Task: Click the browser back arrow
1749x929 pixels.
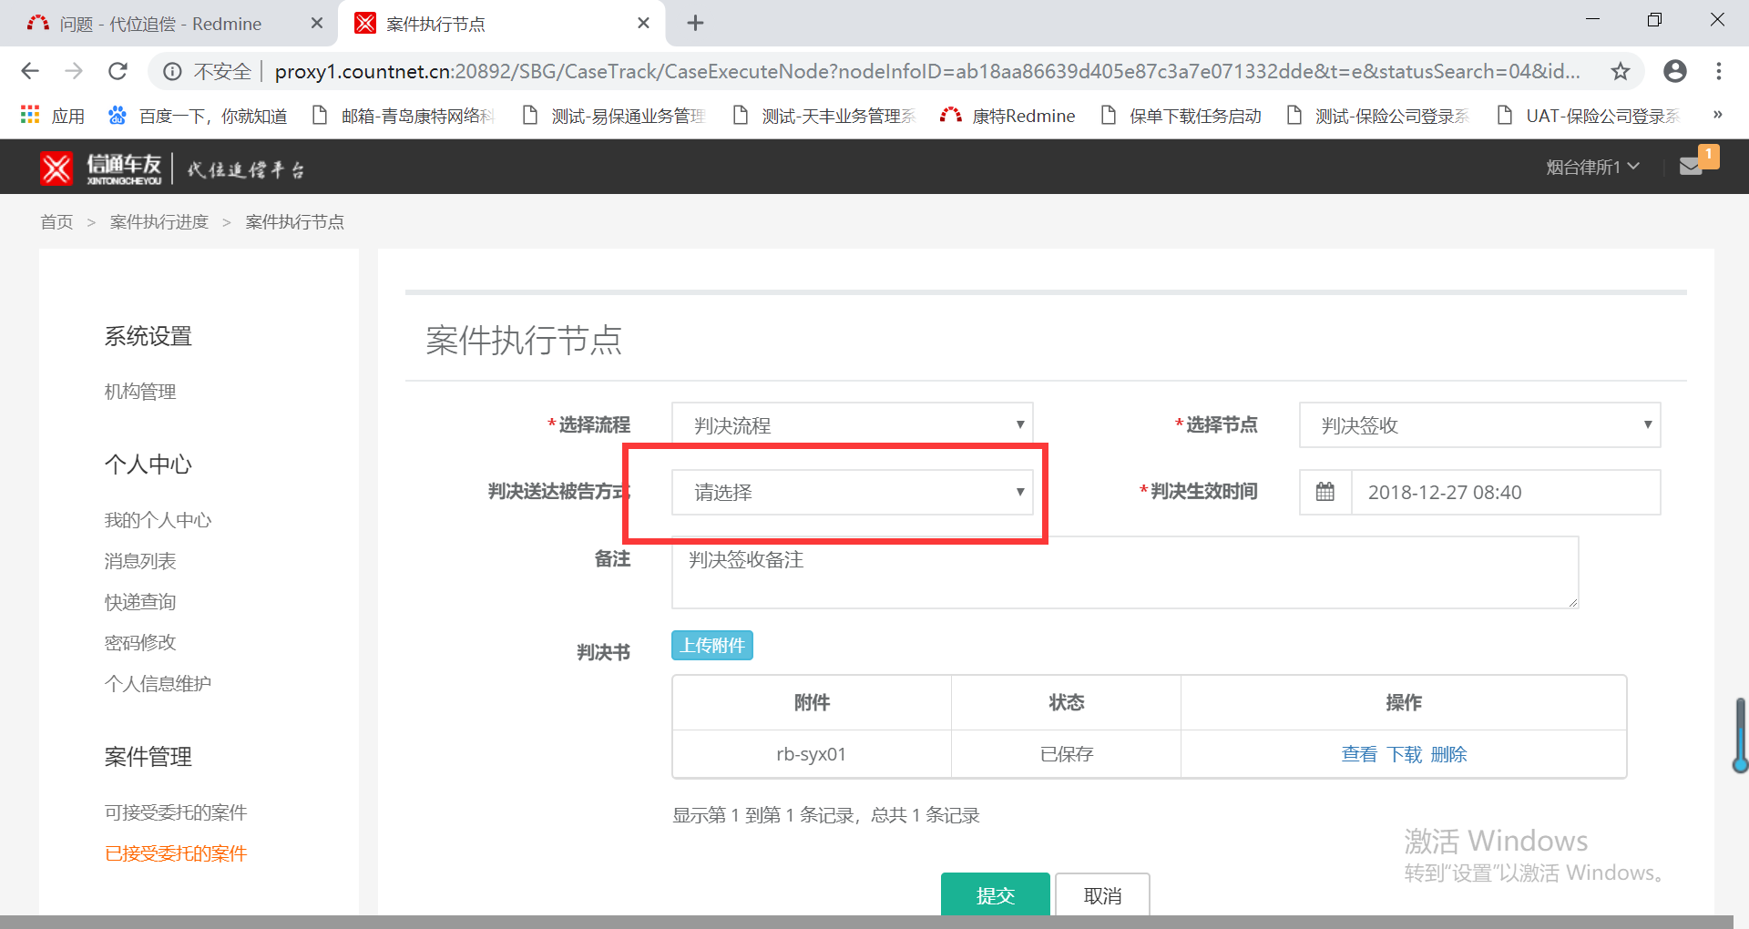Action: tap(30, 71)
